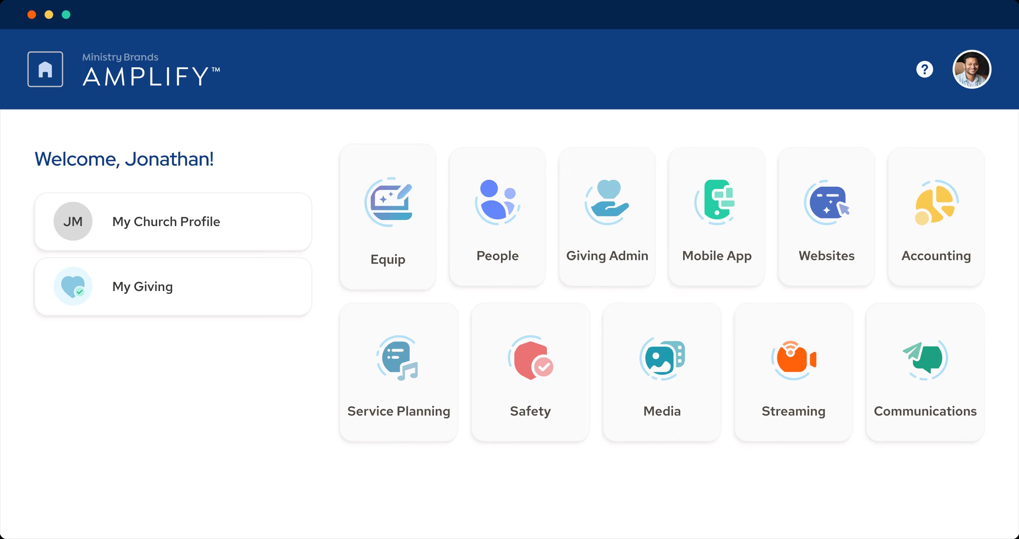Click the red window close dot
The height and width of the screenshot is (539, 1019).
(32, 15)
